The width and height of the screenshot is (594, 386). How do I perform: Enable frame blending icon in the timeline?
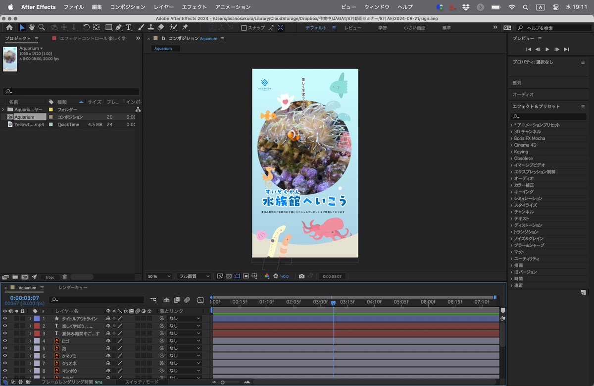pos(177,300)
